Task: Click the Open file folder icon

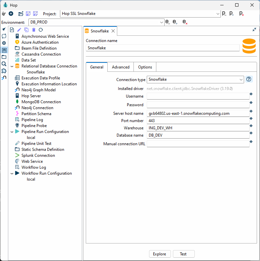Action: point(21,14)
